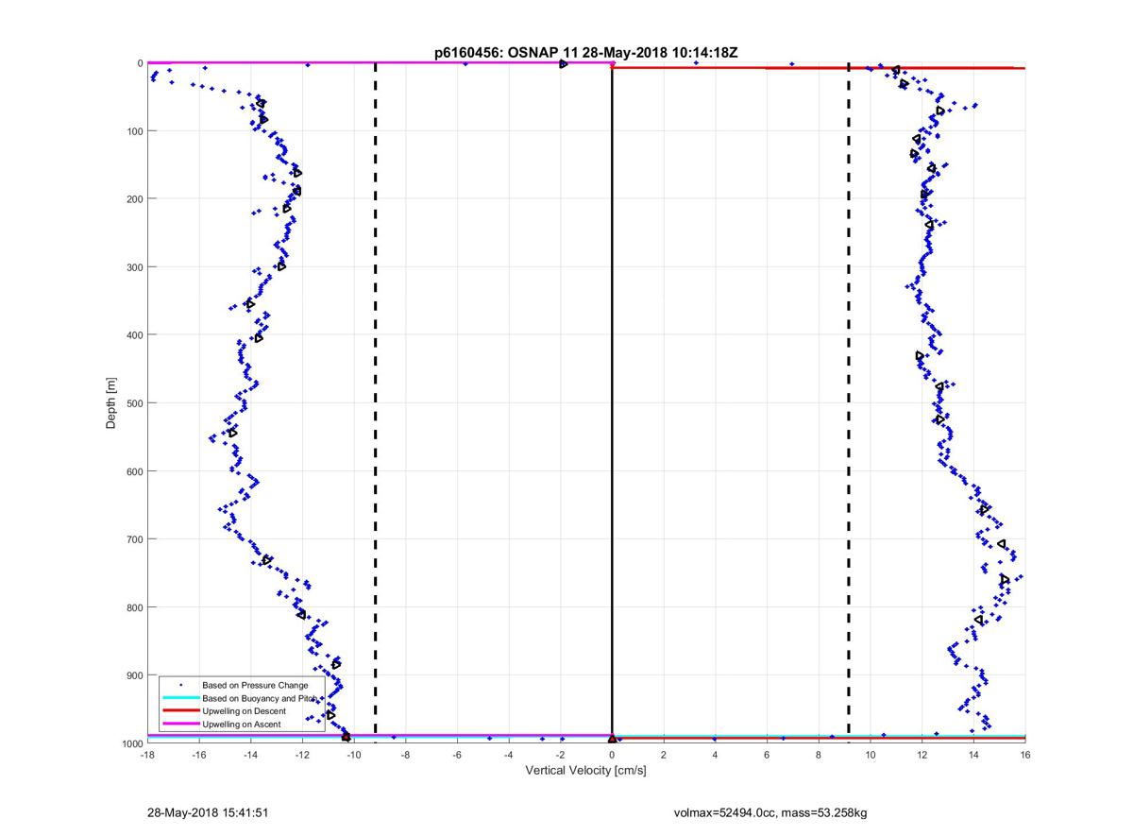This screenshot has width=1133, height=836.
Task: Click the plot title 'p6160456: OSNAP 11 28-May-2018 10:14:18Z'
Action: pyautogui.click(x=585, y=53)
